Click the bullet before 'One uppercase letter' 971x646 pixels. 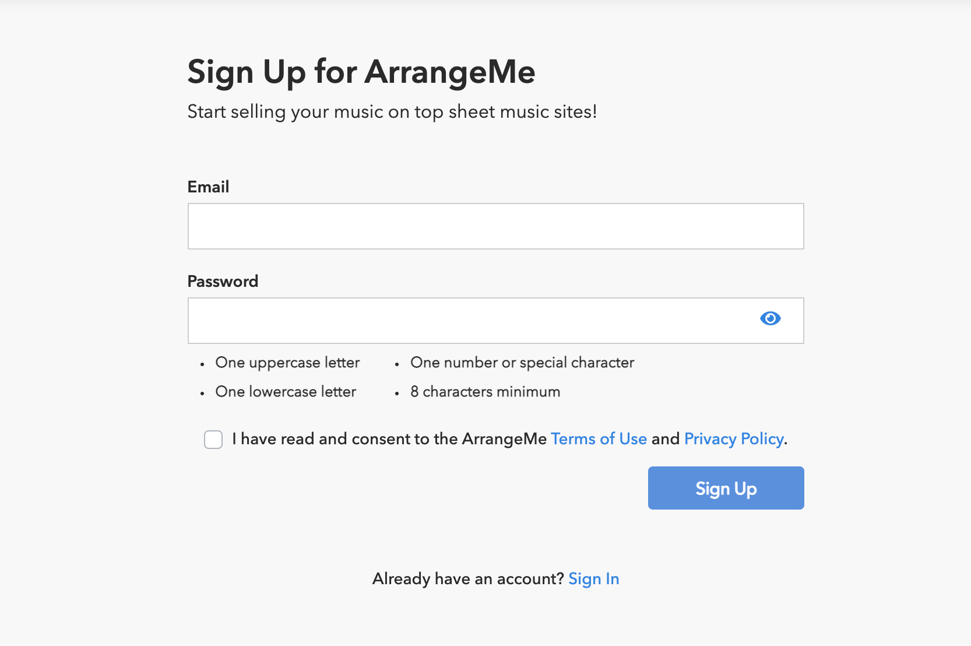click(202, 364)
